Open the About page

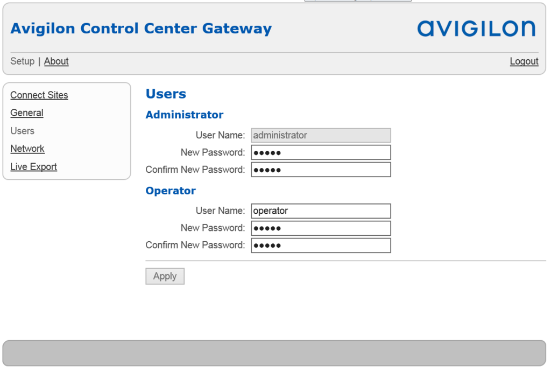point(56,61)
